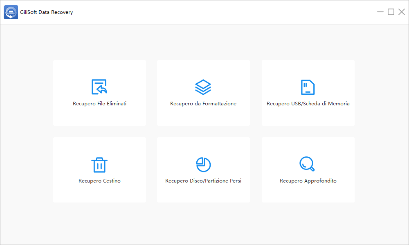Click blank area under Recupero Approfondito label in card
The image size is (409, 245).
(x=308, y=193)
